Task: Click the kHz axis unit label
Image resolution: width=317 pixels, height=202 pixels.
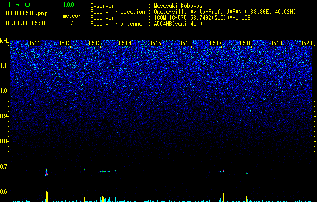Action: coord(5,41)
